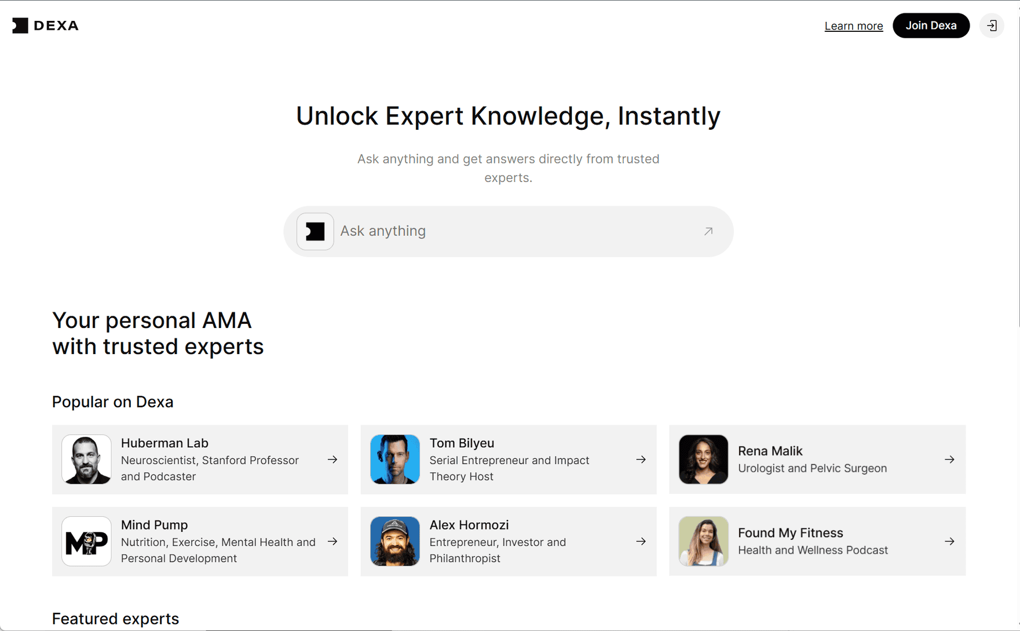Select Alex Hormozi's avatar image
This screenshot has height=631, width=1020.
(x=395, y=541)
